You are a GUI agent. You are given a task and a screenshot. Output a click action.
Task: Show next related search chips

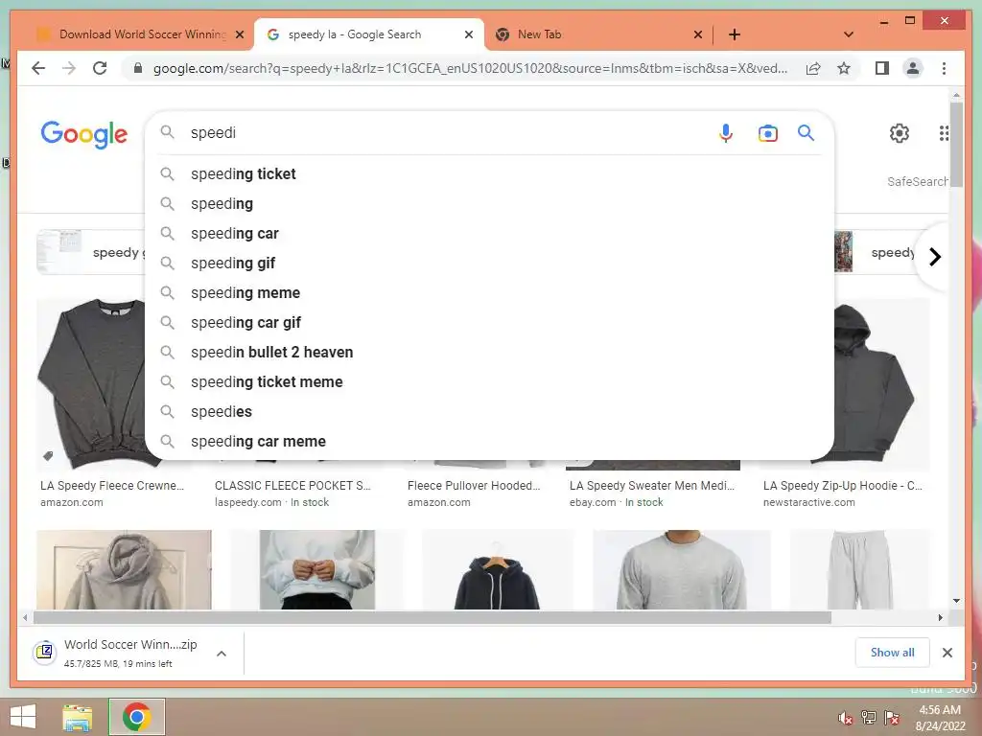(x=934, y=257)
